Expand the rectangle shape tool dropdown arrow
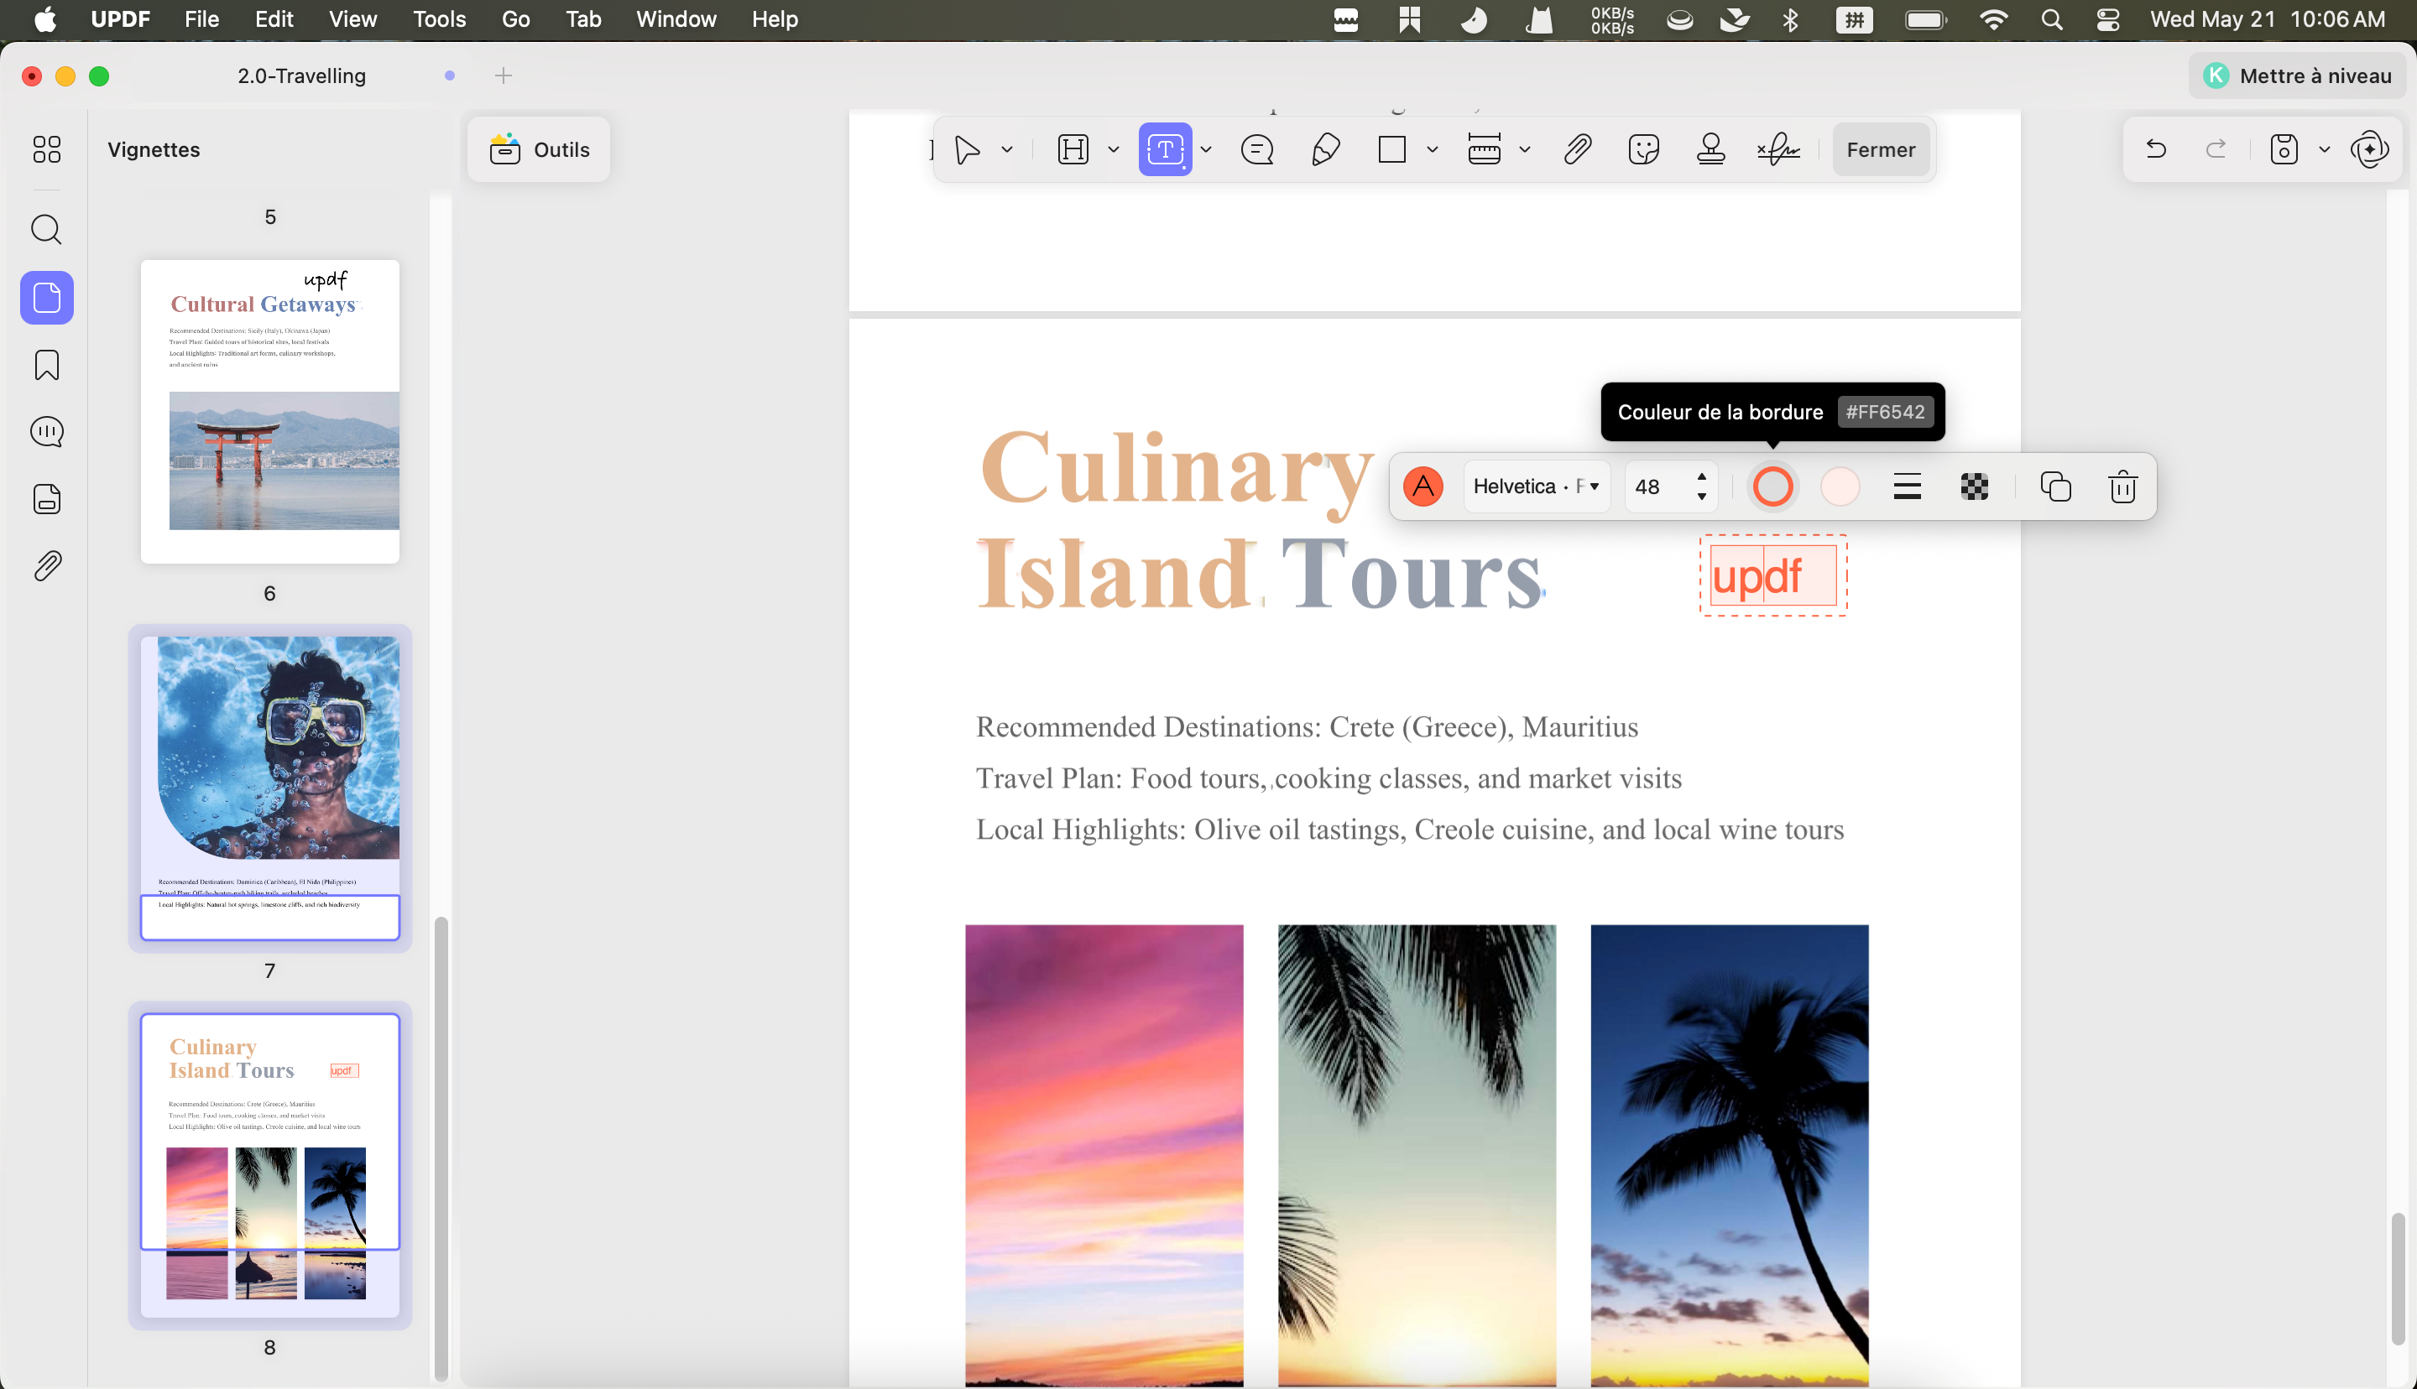This screenshot has height=1389, width=2417. [1431, 150]
